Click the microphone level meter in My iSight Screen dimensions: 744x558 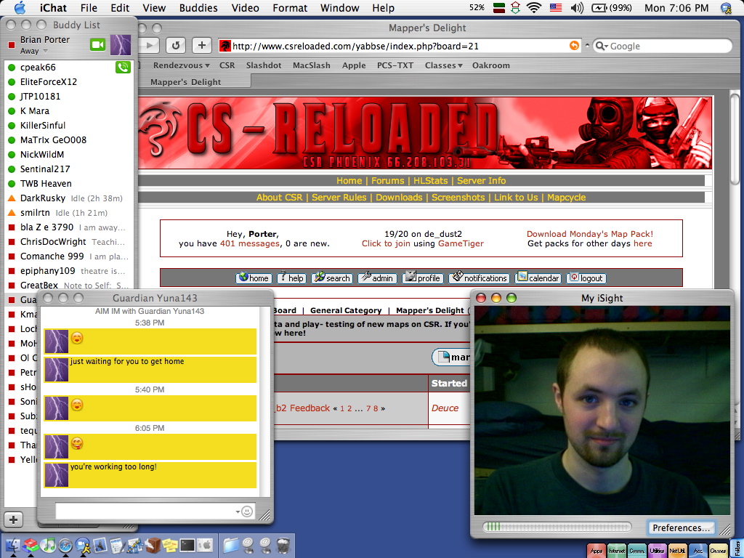pos(557,527)
